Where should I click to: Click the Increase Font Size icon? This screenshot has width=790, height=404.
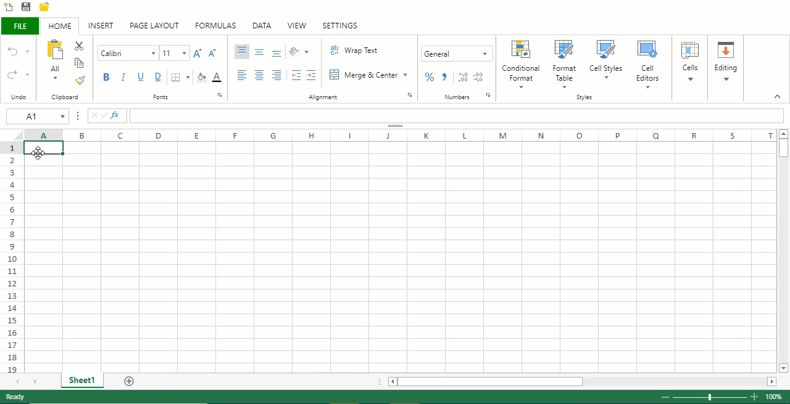click(x=197, y=54)
